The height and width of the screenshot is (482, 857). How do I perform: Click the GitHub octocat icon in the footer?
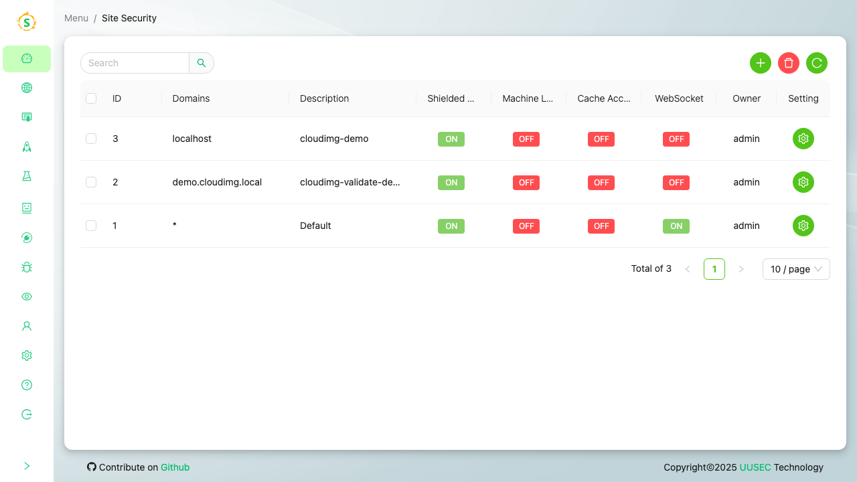click(92, 467)
